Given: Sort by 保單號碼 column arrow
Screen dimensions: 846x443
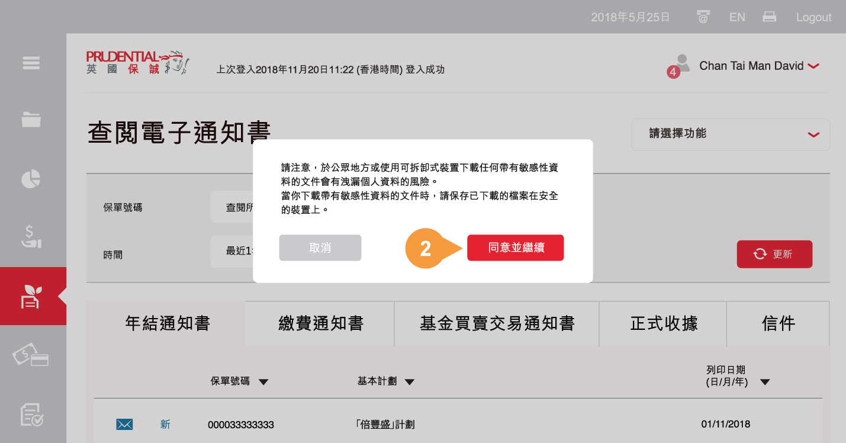Looking at the screenshot, I should pyautogui.click(x=263, y=382).
